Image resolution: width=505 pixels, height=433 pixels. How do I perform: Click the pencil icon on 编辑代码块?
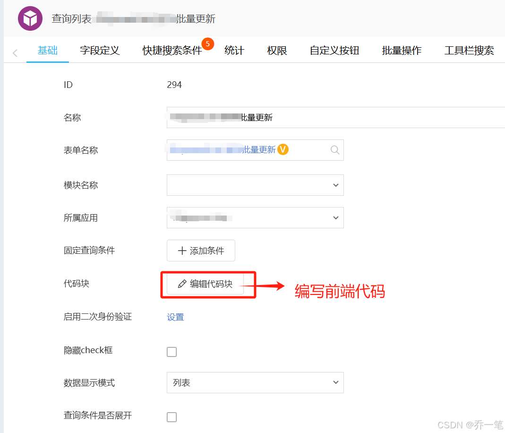(x=182, y=284)
